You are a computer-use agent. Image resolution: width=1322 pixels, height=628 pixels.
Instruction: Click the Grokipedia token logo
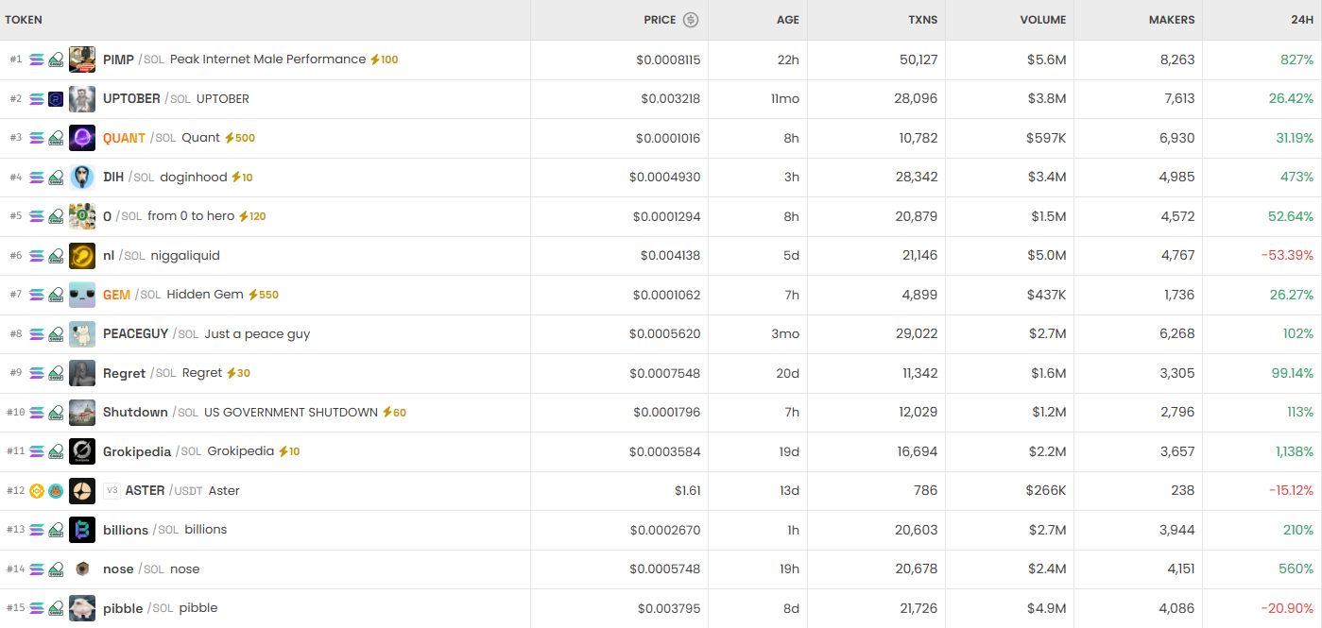[x=82, y=451]
